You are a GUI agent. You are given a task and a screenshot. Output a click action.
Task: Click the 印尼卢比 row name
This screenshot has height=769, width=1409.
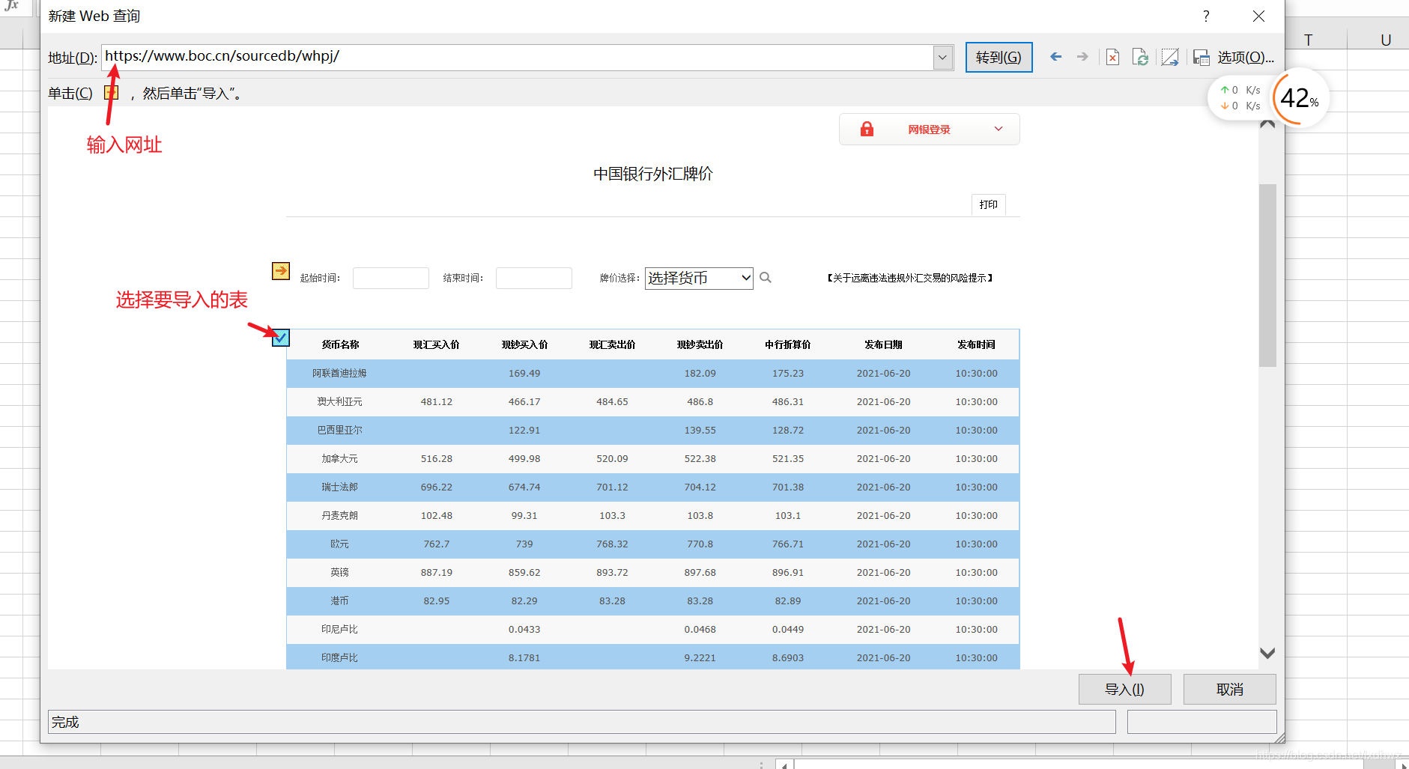(x=339, y=629)
